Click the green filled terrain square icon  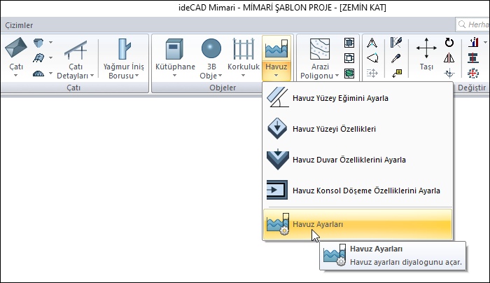click(349, 74)
